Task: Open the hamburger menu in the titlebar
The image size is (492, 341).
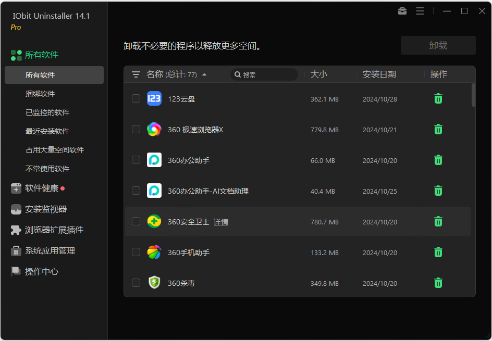Action: (x=420, y=10)
